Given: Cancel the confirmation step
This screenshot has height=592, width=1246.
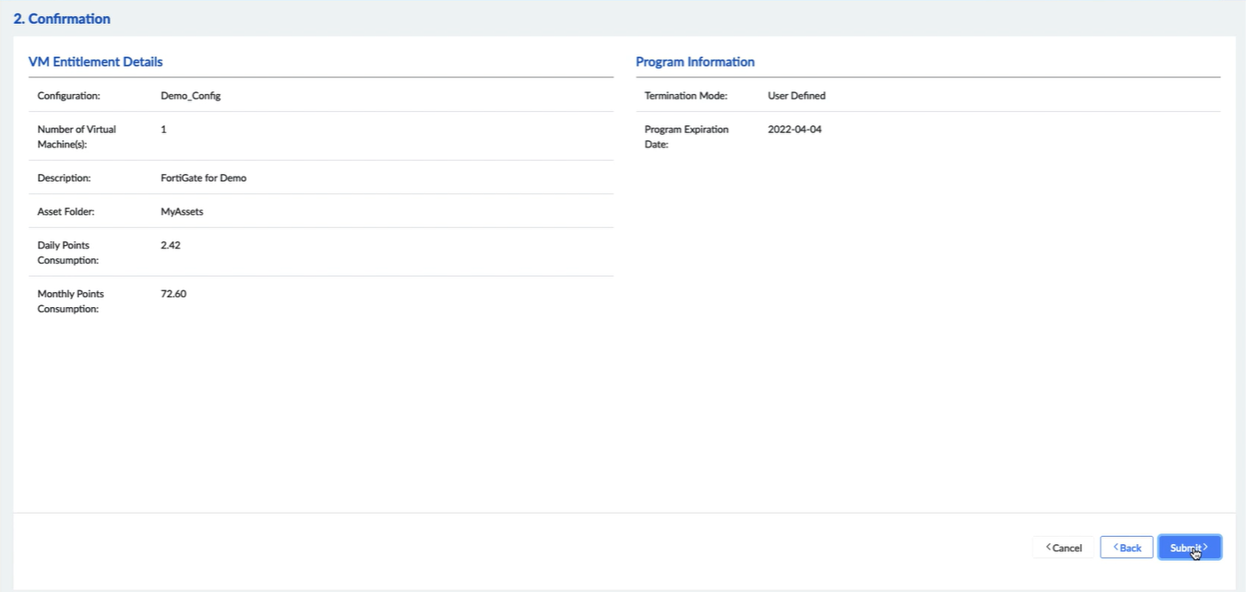Looking at the screenshot, I should (x=1064, y=548).
